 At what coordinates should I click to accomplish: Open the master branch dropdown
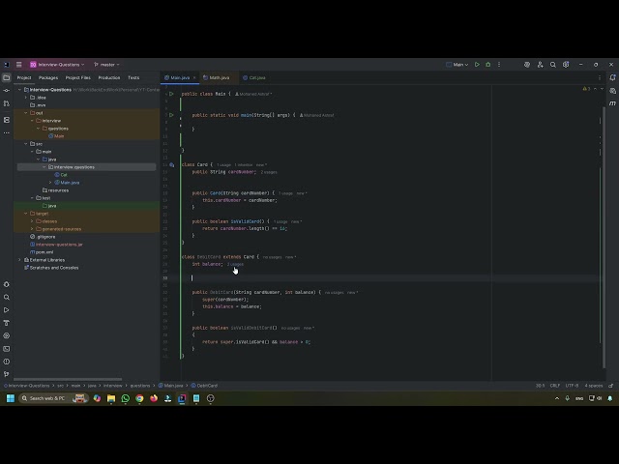coord(106,65)
